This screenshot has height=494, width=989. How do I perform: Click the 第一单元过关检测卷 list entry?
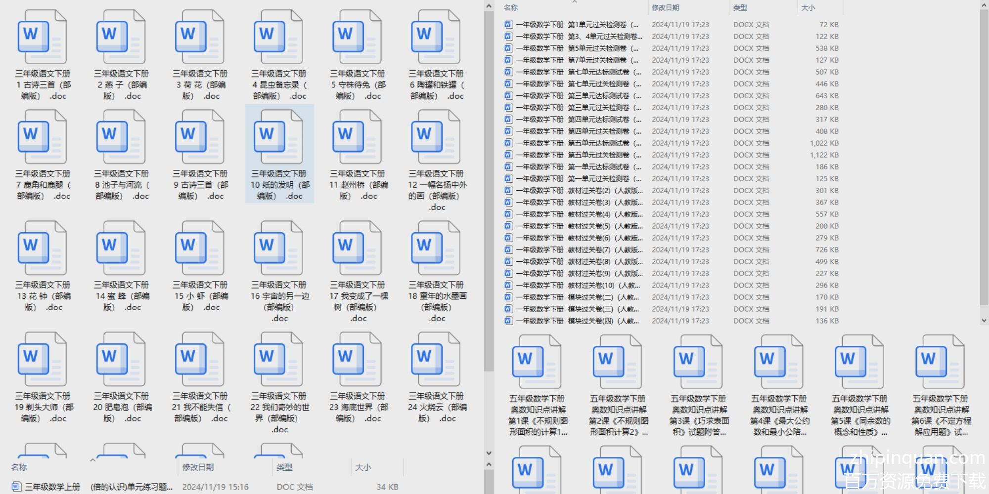672,178
